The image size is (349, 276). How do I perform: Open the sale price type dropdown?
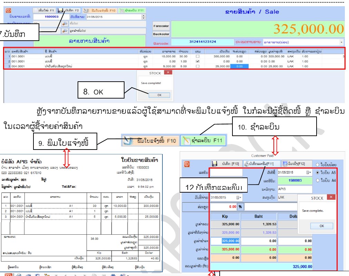(x=341, y=42)
